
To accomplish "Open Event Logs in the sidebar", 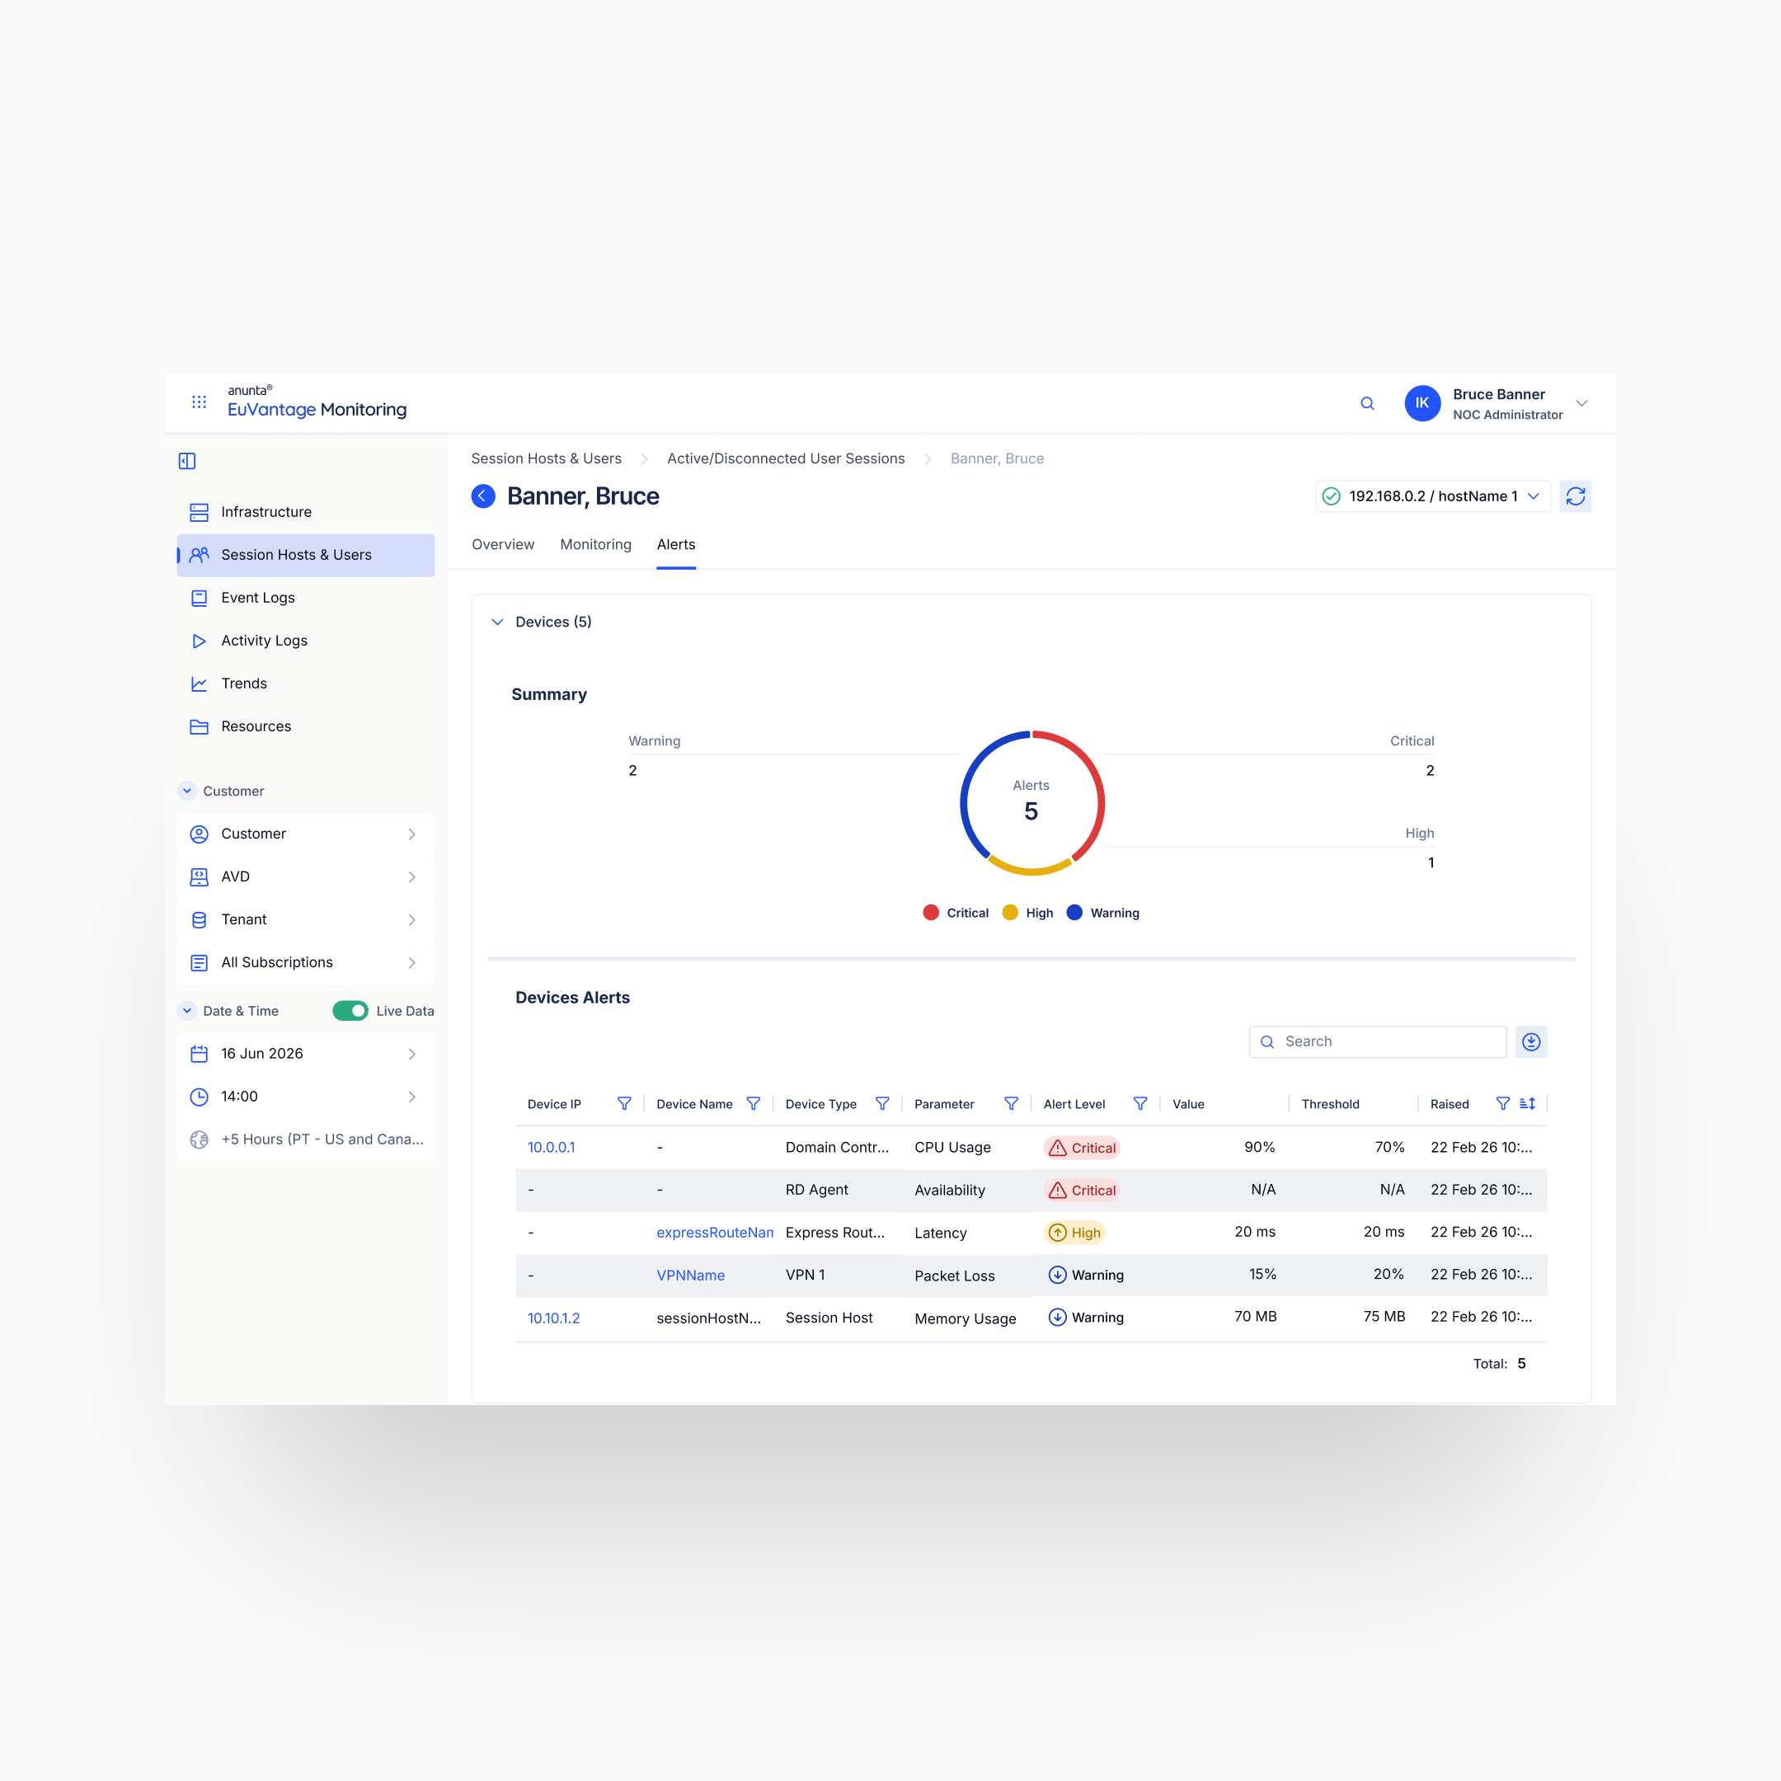I will (257, 597).
